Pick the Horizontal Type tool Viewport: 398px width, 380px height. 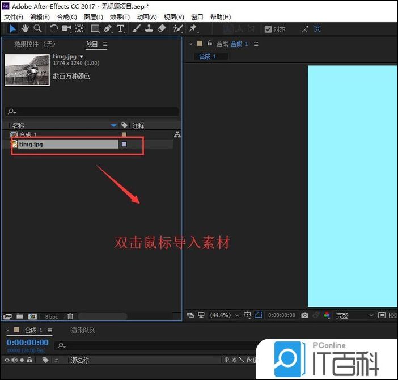(x=120, y=28)
